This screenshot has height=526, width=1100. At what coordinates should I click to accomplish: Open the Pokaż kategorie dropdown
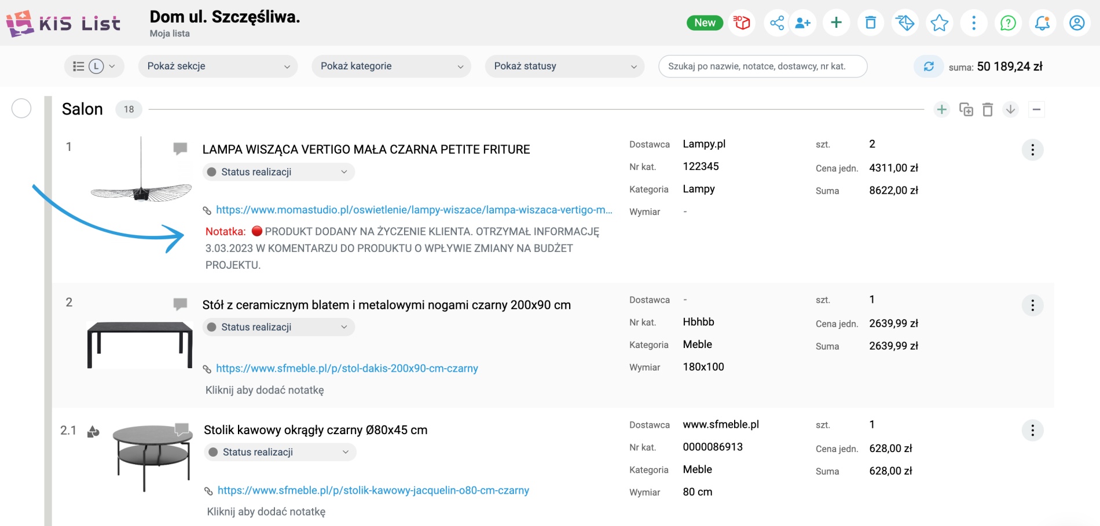coord(391,66)
